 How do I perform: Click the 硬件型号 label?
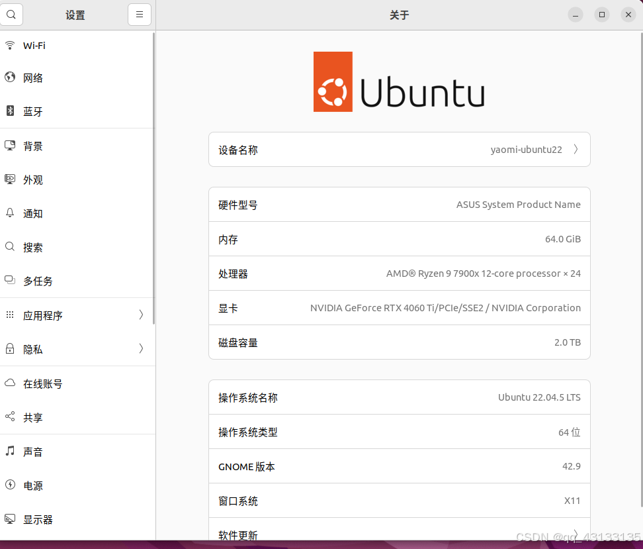point(238,205)
